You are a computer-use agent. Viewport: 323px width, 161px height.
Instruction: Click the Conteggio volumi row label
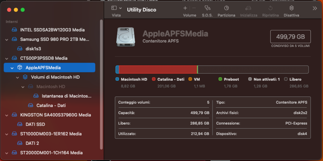point(134,102)
